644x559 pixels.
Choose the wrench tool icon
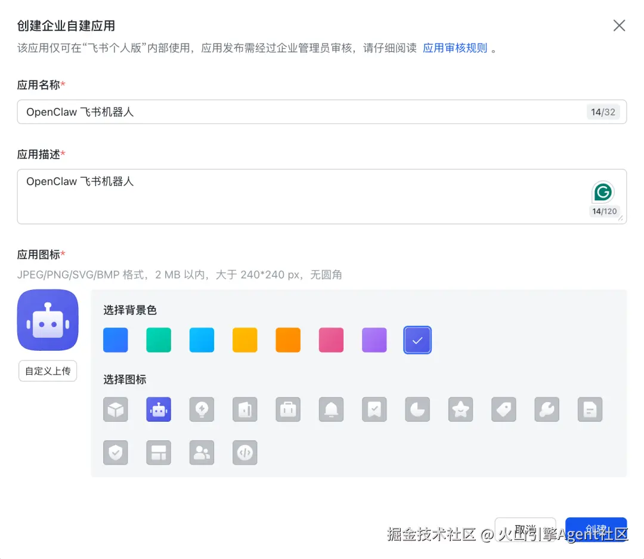pyautogui.click(x=547, y=409)
